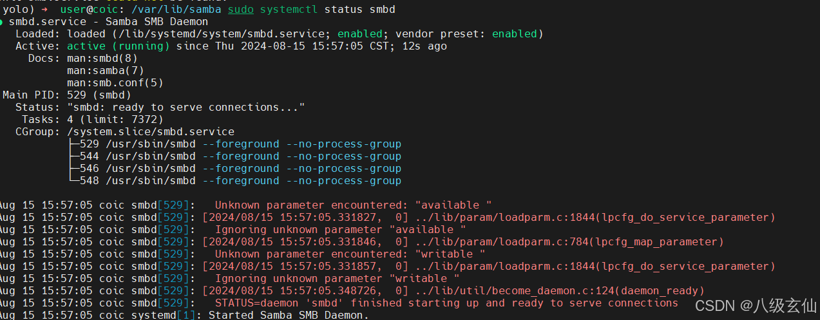The image size is (820, 320).
Task: Click the 'man:smb.conf(5)' docs entry
Action: click(x=115, y=83)
